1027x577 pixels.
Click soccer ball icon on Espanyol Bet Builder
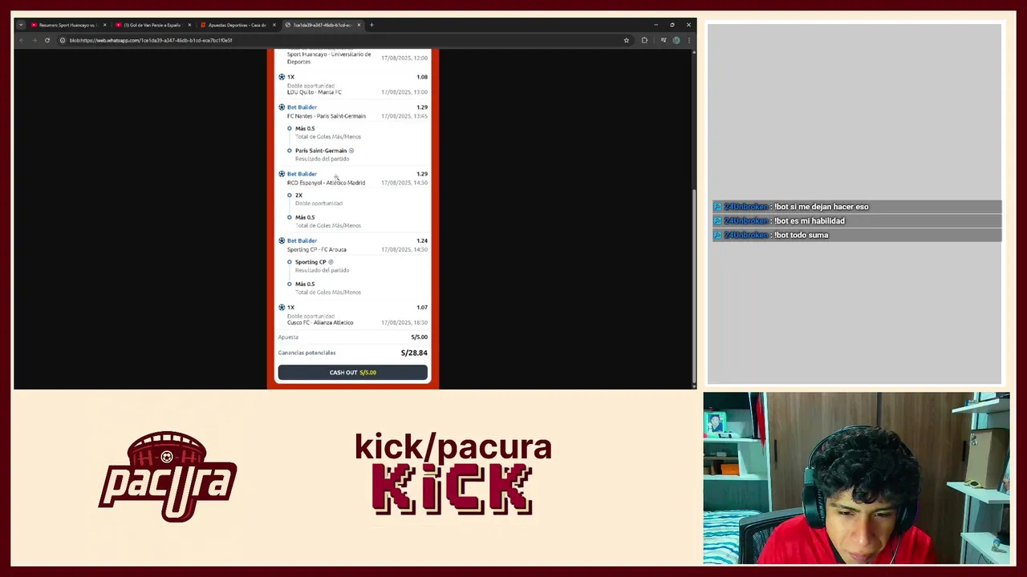point(282,173)
